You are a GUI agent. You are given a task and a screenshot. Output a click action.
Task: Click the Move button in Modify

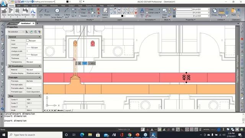[x=82, y=9]
